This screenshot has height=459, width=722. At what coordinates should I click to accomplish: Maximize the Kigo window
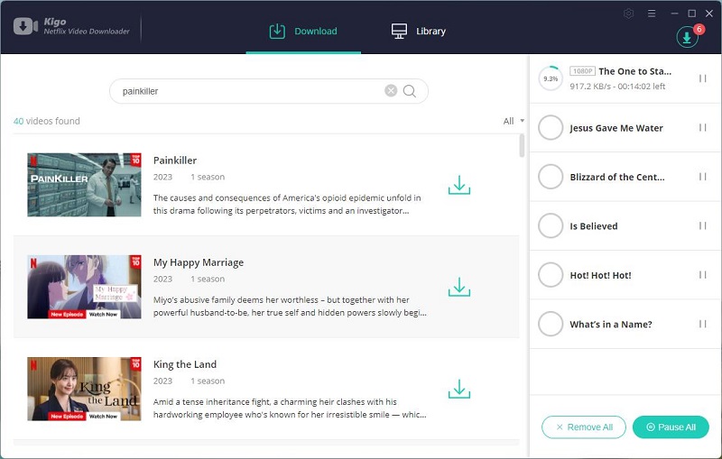[x=691, y=14]
